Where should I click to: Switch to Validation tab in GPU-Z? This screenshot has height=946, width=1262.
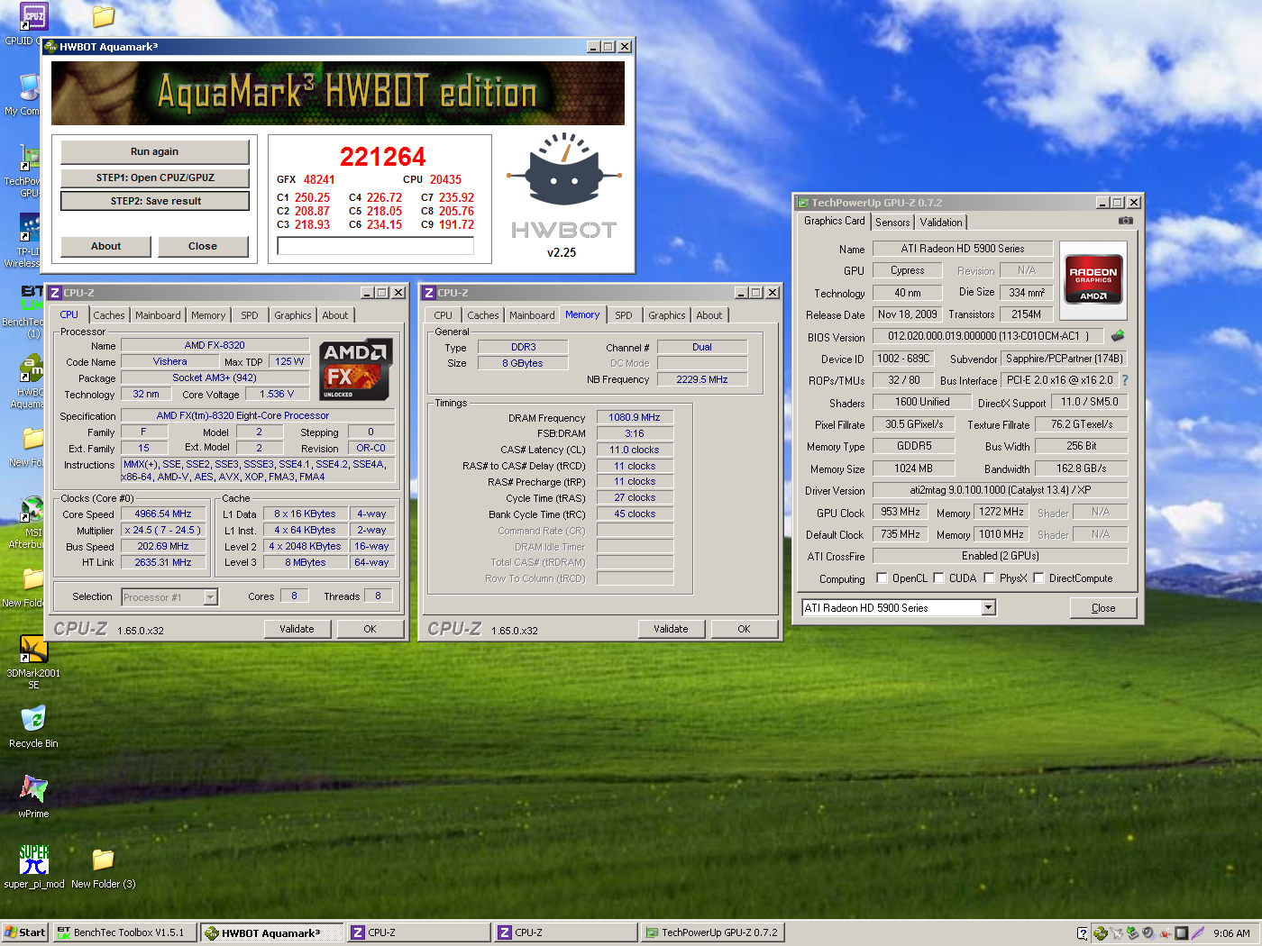[941, 223]
